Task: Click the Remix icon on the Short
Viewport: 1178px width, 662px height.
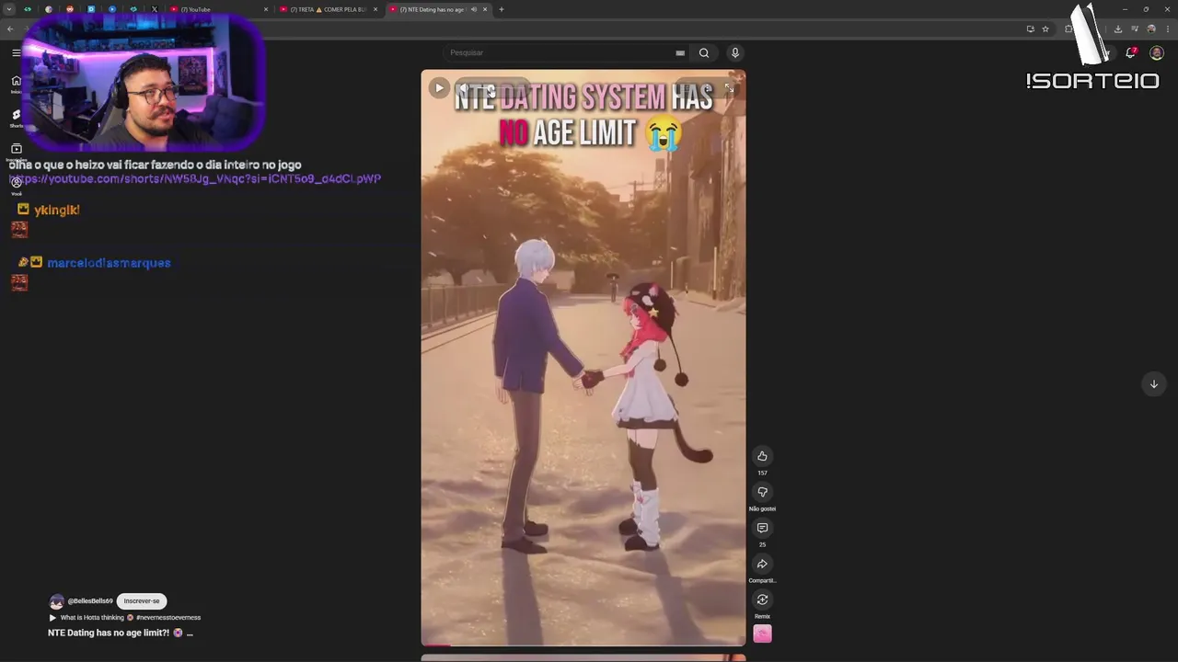Action: coord(762,599)
